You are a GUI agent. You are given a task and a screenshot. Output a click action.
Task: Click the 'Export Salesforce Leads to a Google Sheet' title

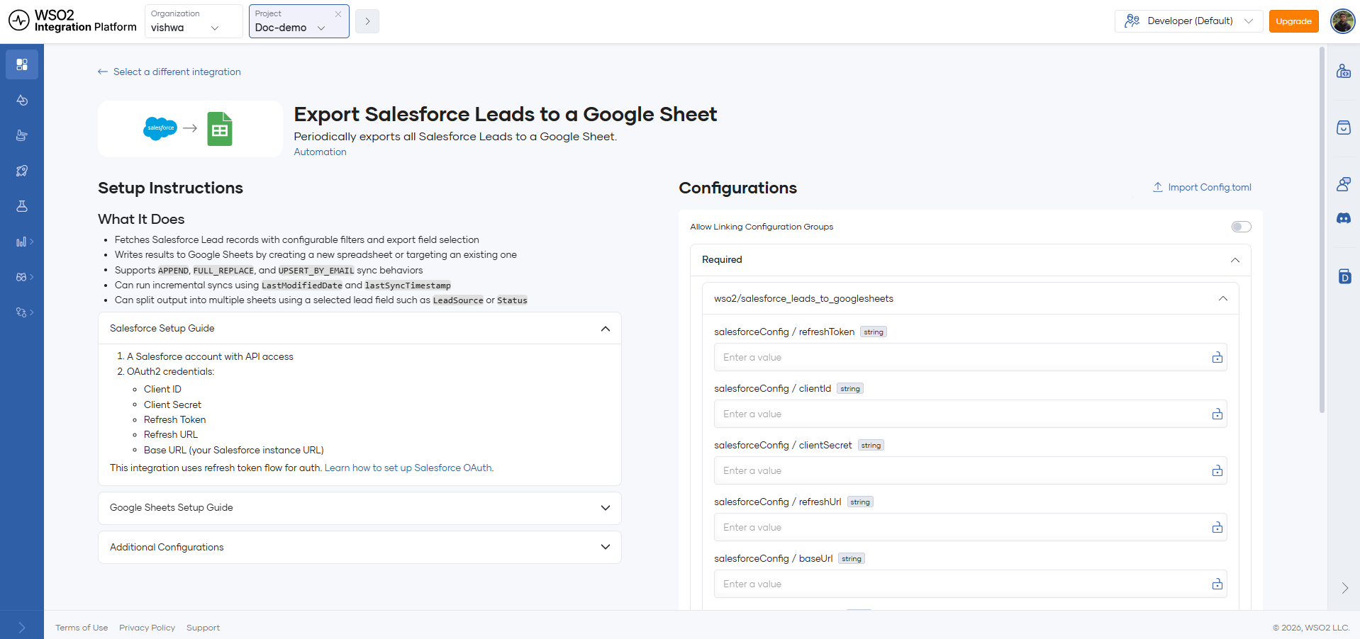pyautogui.click(x=506, y=114)
